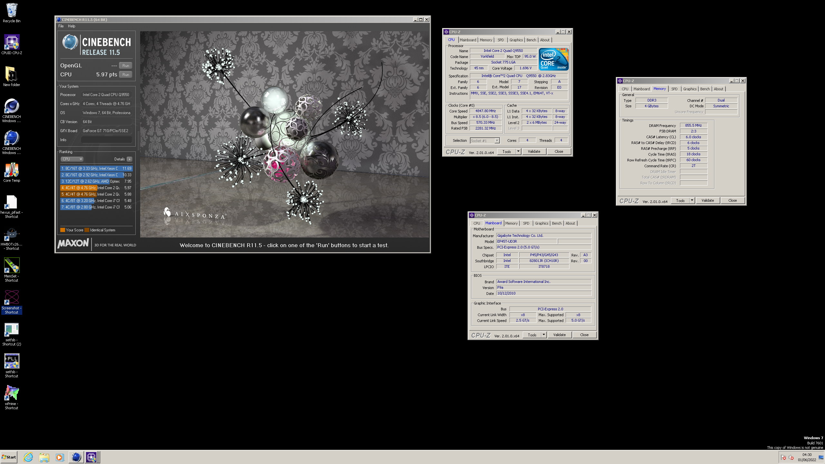Click Validate in top CPU-Z window
825x464 pixels.
tap(534, 151)
